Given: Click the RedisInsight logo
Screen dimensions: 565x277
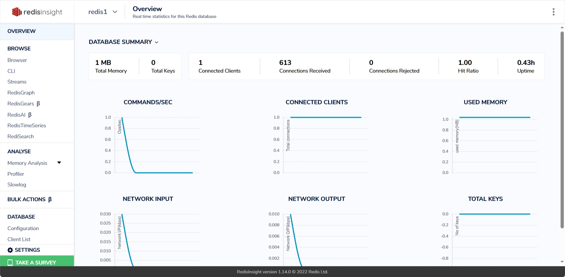Looking at the screenshot, I should point(37,12).
